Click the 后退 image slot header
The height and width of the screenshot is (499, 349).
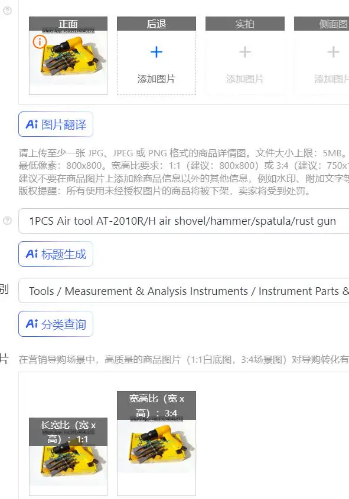click(156, 24)
